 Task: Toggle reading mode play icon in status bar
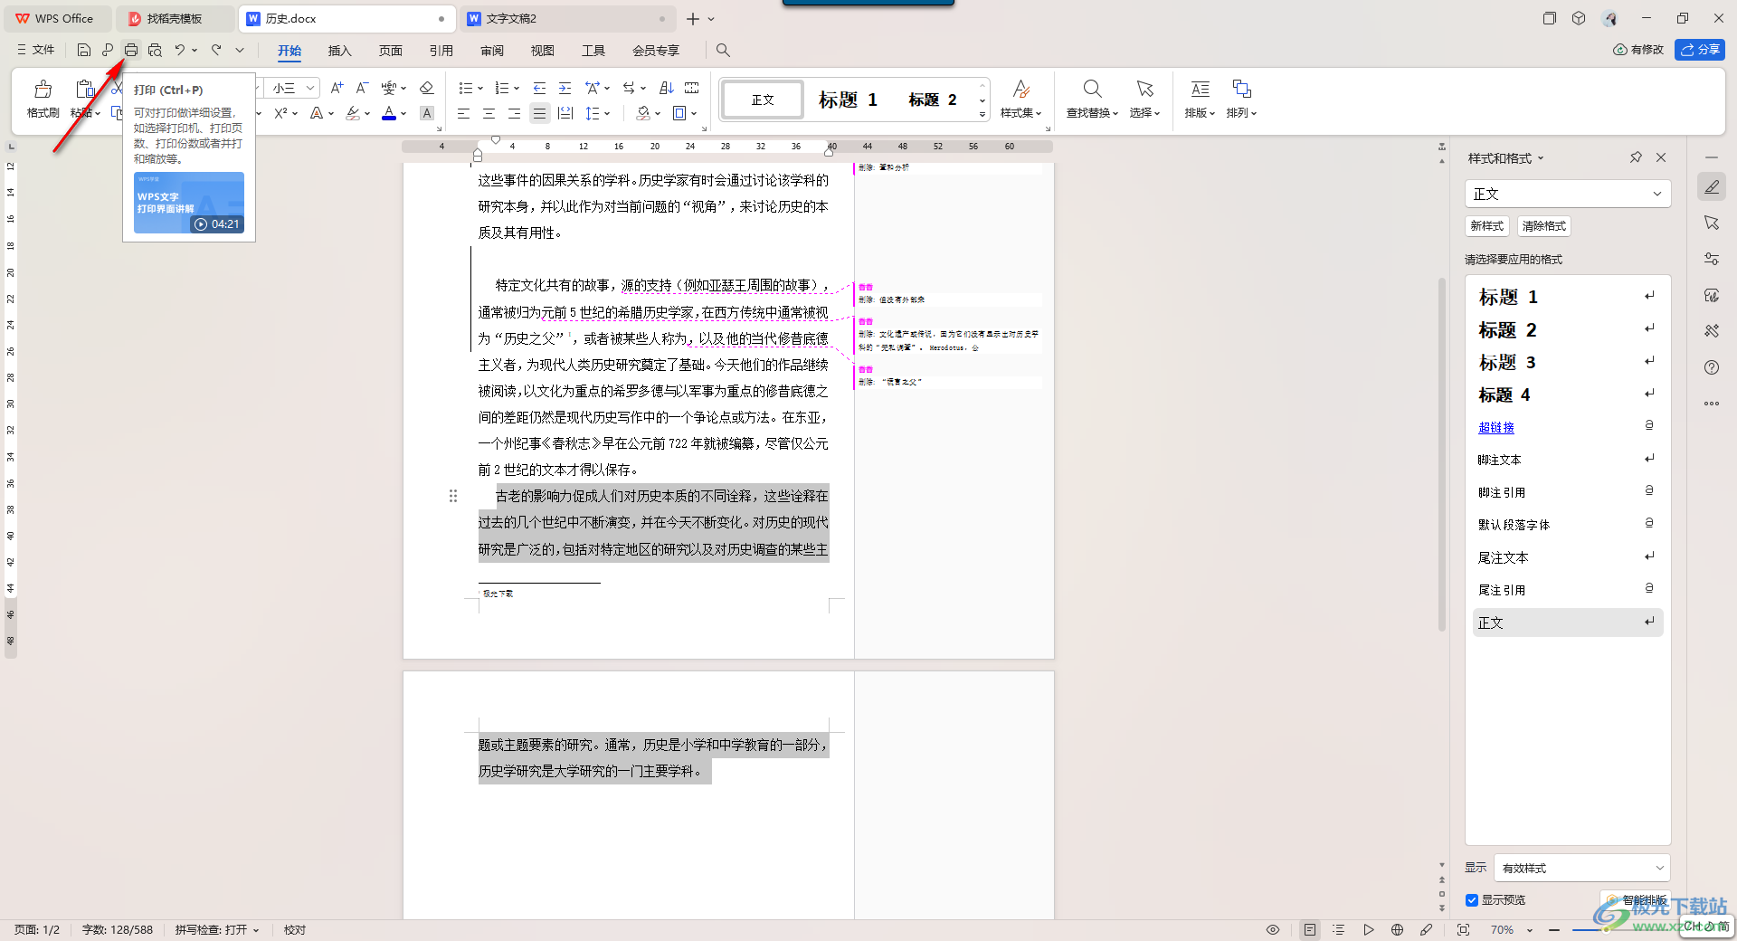point(1368,929)
